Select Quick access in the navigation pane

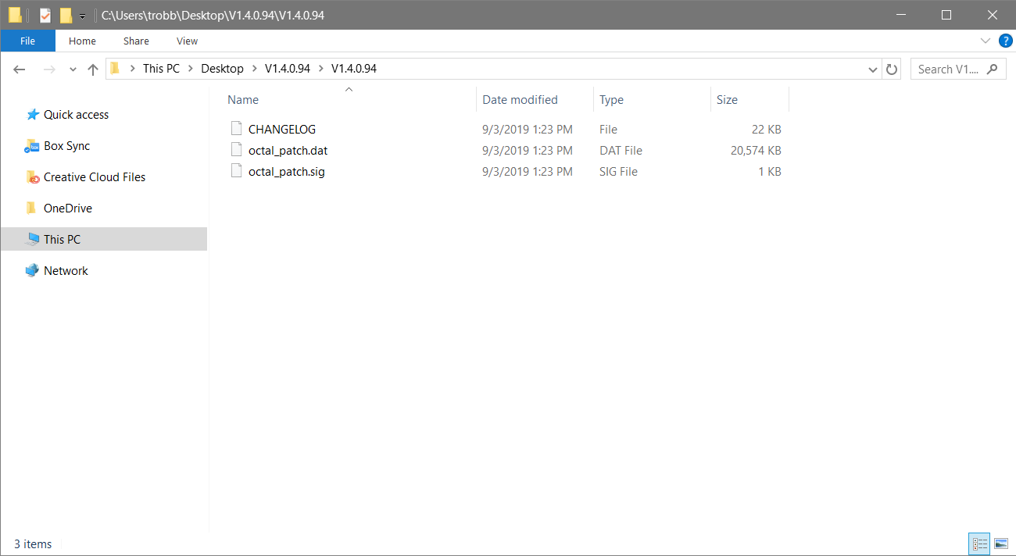(76, 115)
